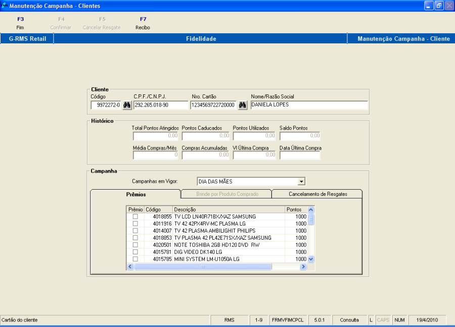Select the Mini System LM-U1050A LG checkbox
This screenshot has height=327, width=455.
(x=135, y=259)
